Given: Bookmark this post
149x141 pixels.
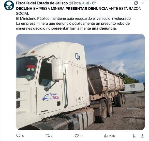Looking at the screenshot, I should [135, 136].
